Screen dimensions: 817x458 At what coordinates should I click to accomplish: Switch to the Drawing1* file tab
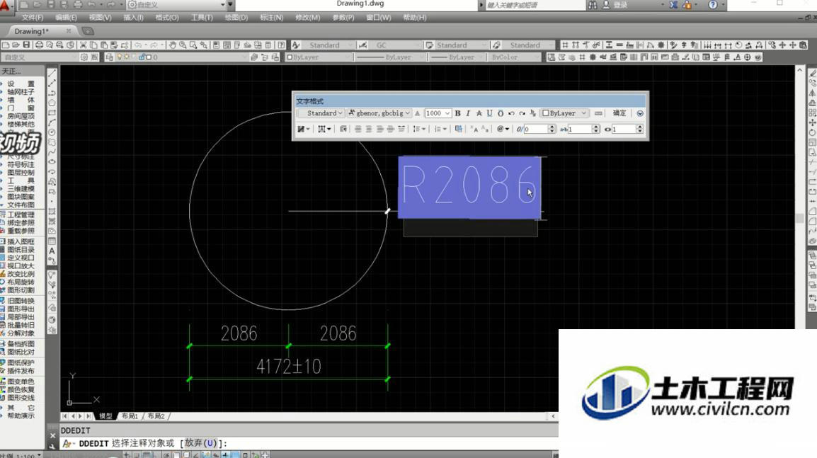pyautogui.click(x=33, y=31)
